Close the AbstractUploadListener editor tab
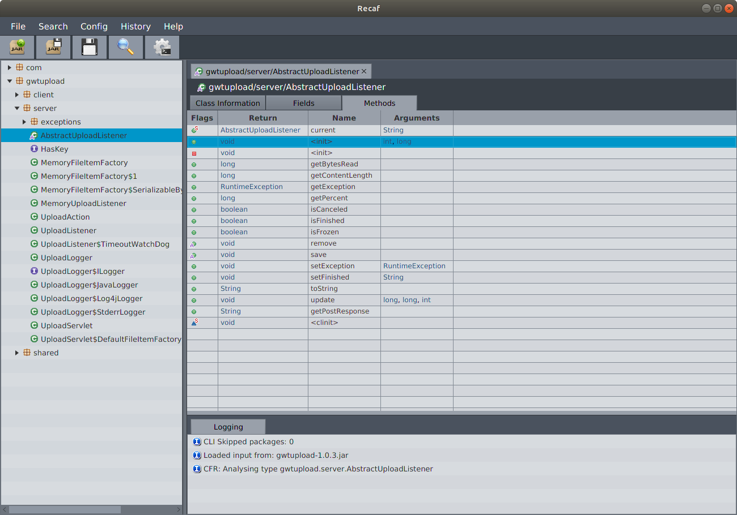737x515 pixels. (364, 71)
